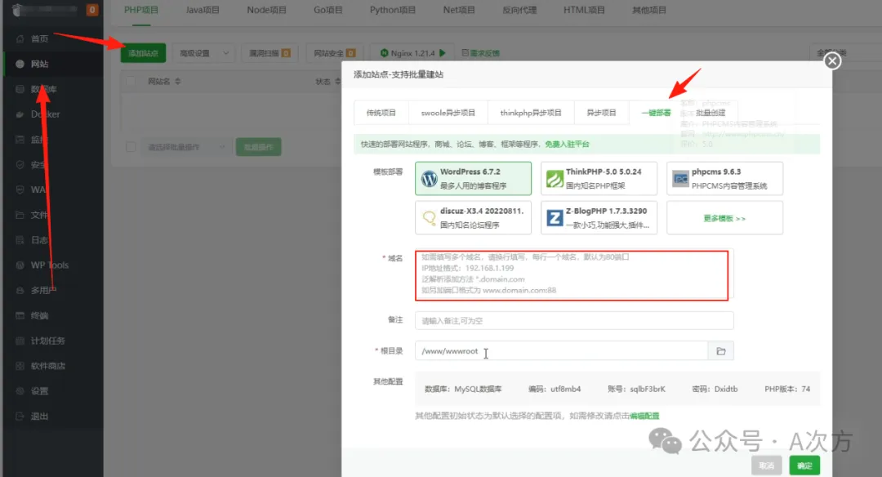Switch to the 其他项目 tab
Screen dimensions: 882x477
649,10
